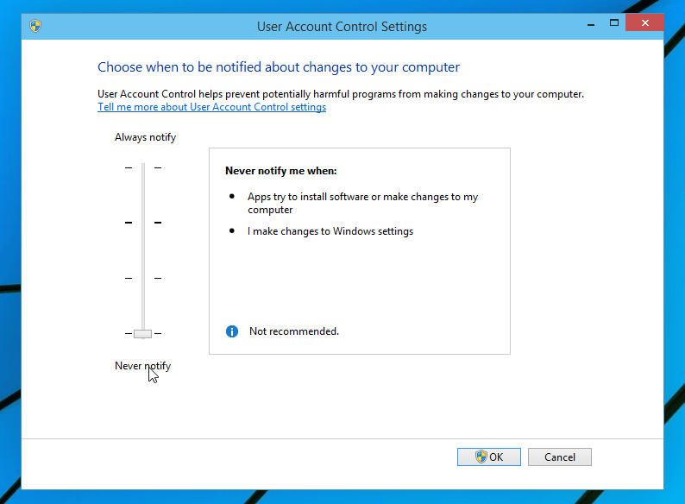Set slider to third tick from top
This screenshot has height=504, width=685.
(143, 278)
